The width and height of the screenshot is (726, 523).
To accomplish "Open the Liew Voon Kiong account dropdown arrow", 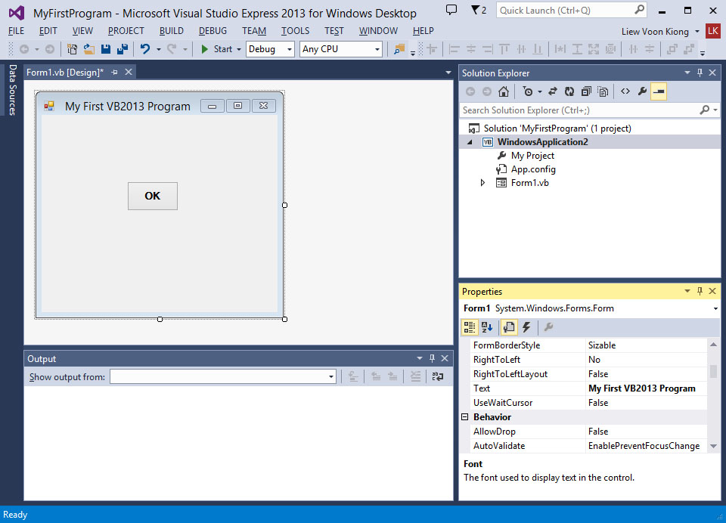I will [x=697, y=32].
